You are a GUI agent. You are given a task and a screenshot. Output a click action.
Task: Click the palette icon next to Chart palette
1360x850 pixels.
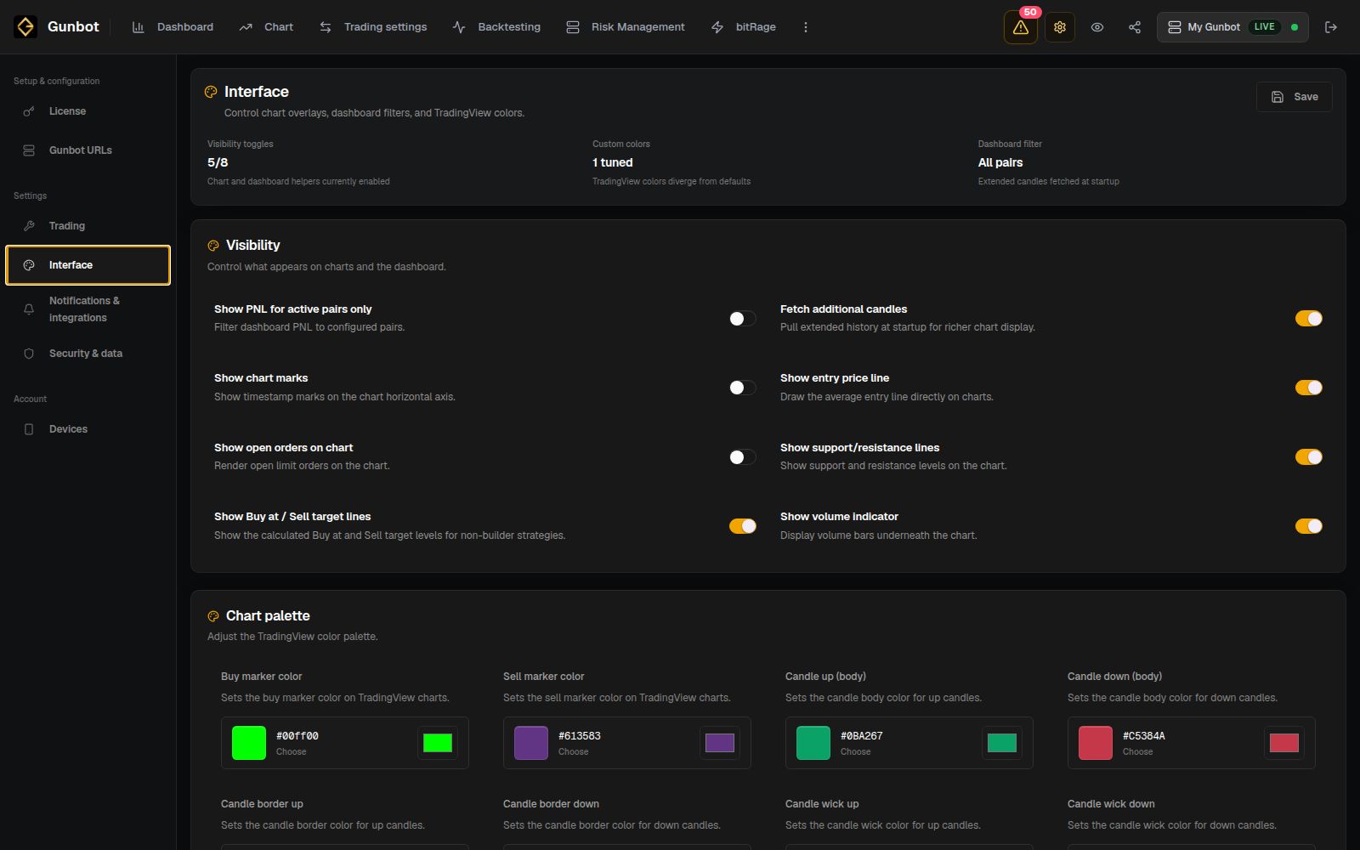[x=213, y=616]
